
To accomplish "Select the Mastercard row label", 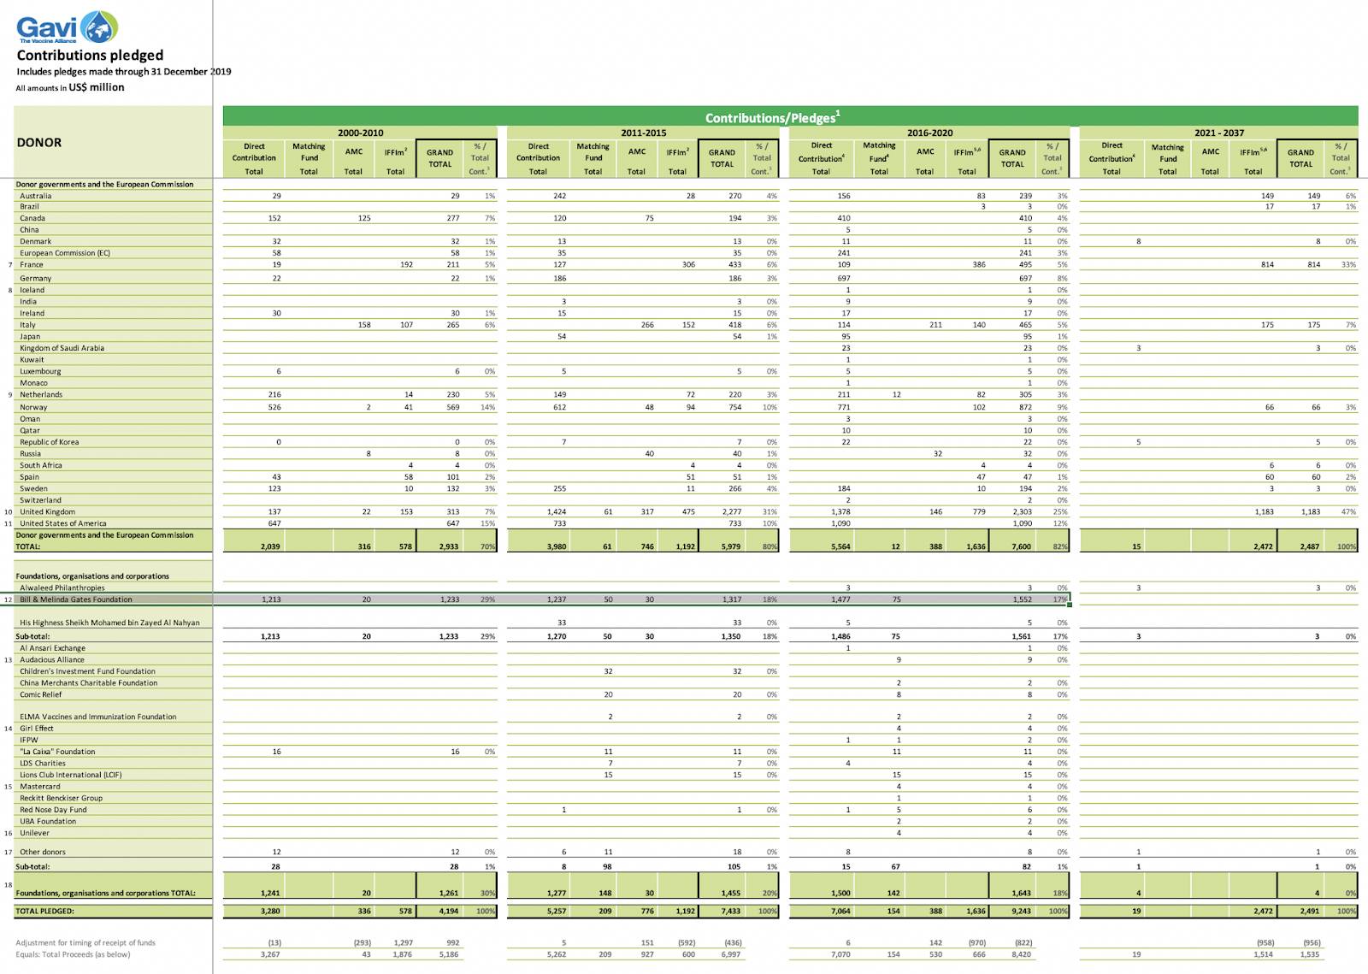I will pyautogui.click(x=40, y=787).
